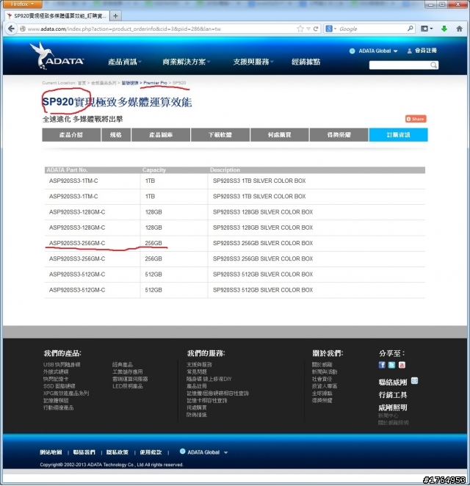470x486 pixels.
Task: Click the ADATA site search input box
Action: pyautogui.click(x=399, y=65)
